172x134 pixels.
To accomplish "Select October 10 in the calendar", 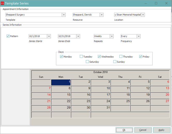I will pyautogui.click(x=100, y=89).
